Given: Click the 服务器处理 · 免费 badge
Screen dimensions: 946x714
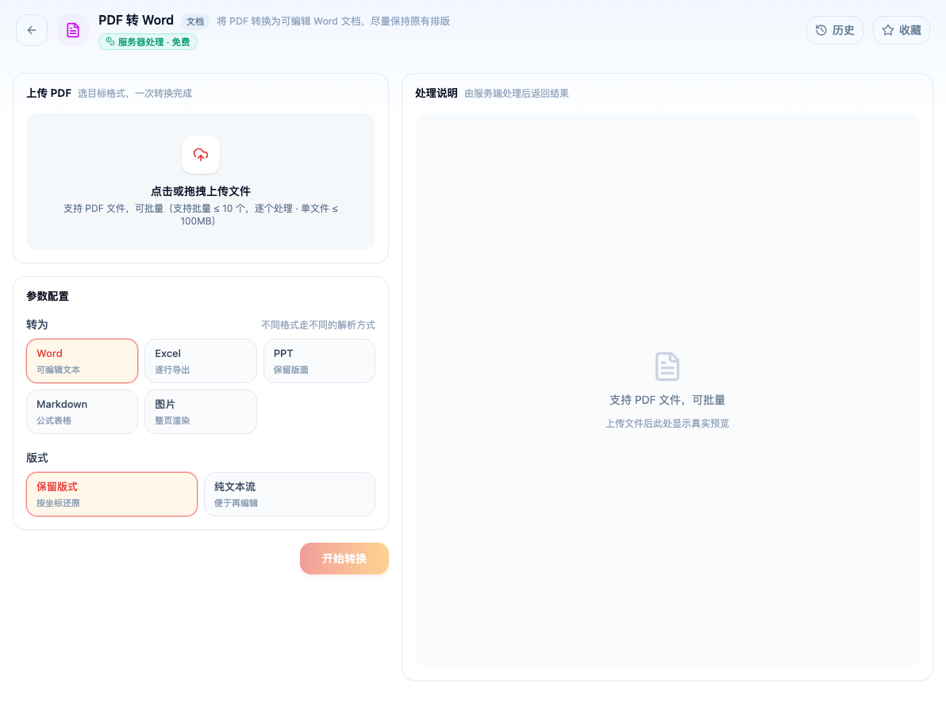Looking at the screenshot, I should 148,41.
